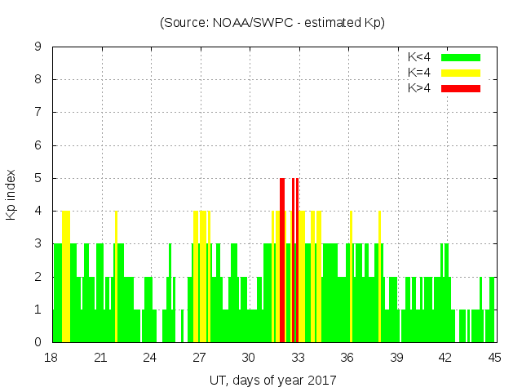Image resolution: width=522 pixels, height=392 pixels.
Task: Click x-axis tick label 18
Action: click(x=51, y=358)
